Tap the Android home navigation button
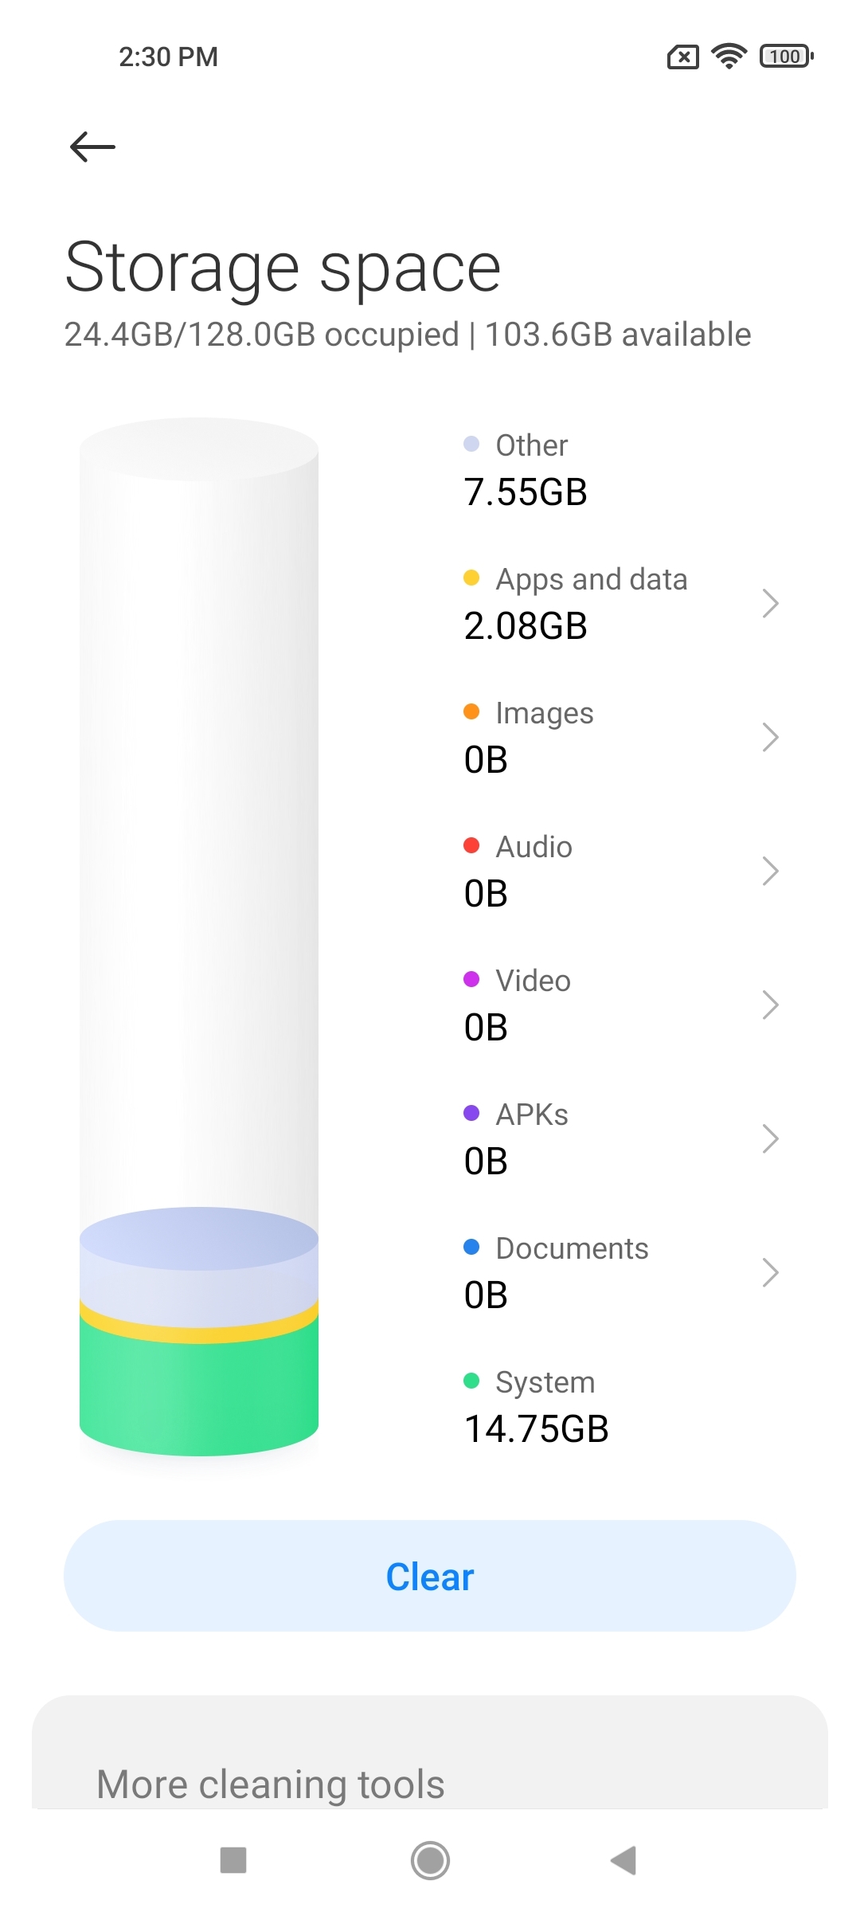This screenshot has height=1912, width=860. (x=430, y=1861)
